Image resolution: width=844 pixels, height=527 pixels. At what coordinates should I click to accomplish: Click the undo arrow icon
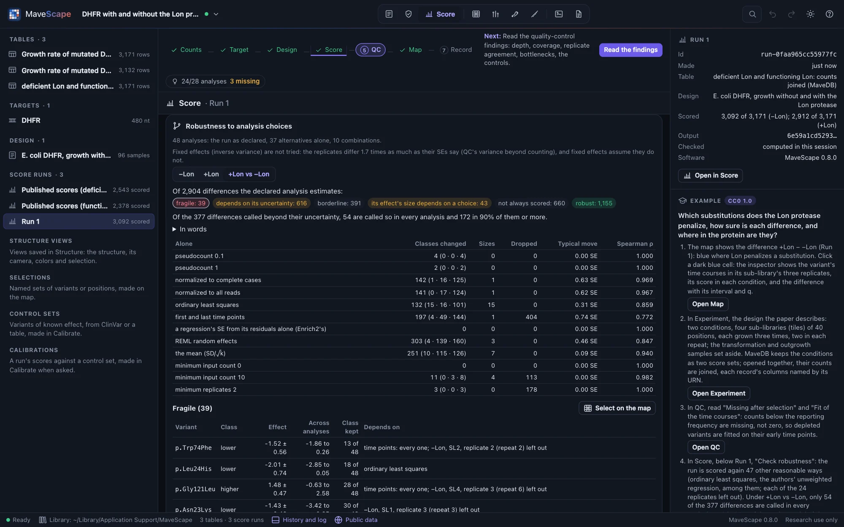772,14
